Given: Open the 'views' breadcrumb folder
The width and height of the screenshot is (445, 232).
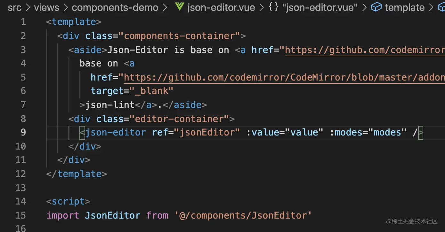Looking at the screenshot, I should pos(46,7).
